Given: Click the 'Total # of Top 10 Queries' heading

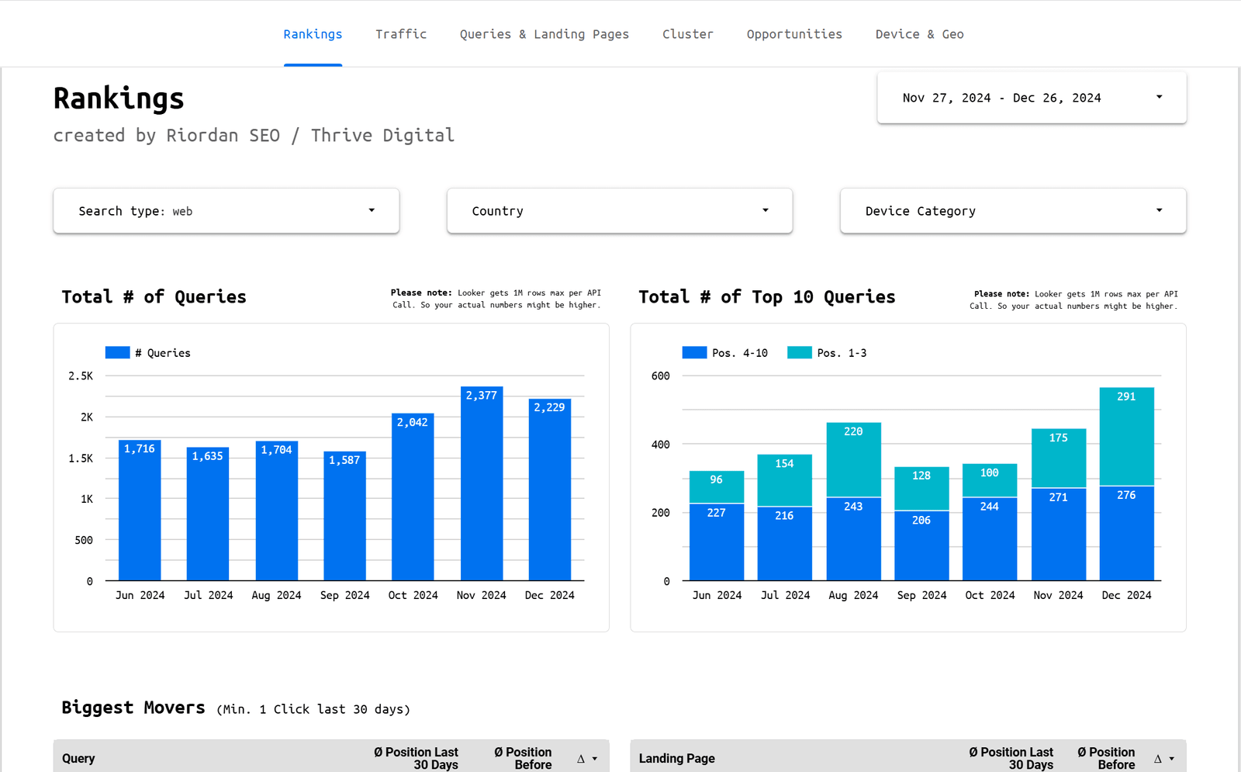Looking at the screenshot, I should (767, 297).
